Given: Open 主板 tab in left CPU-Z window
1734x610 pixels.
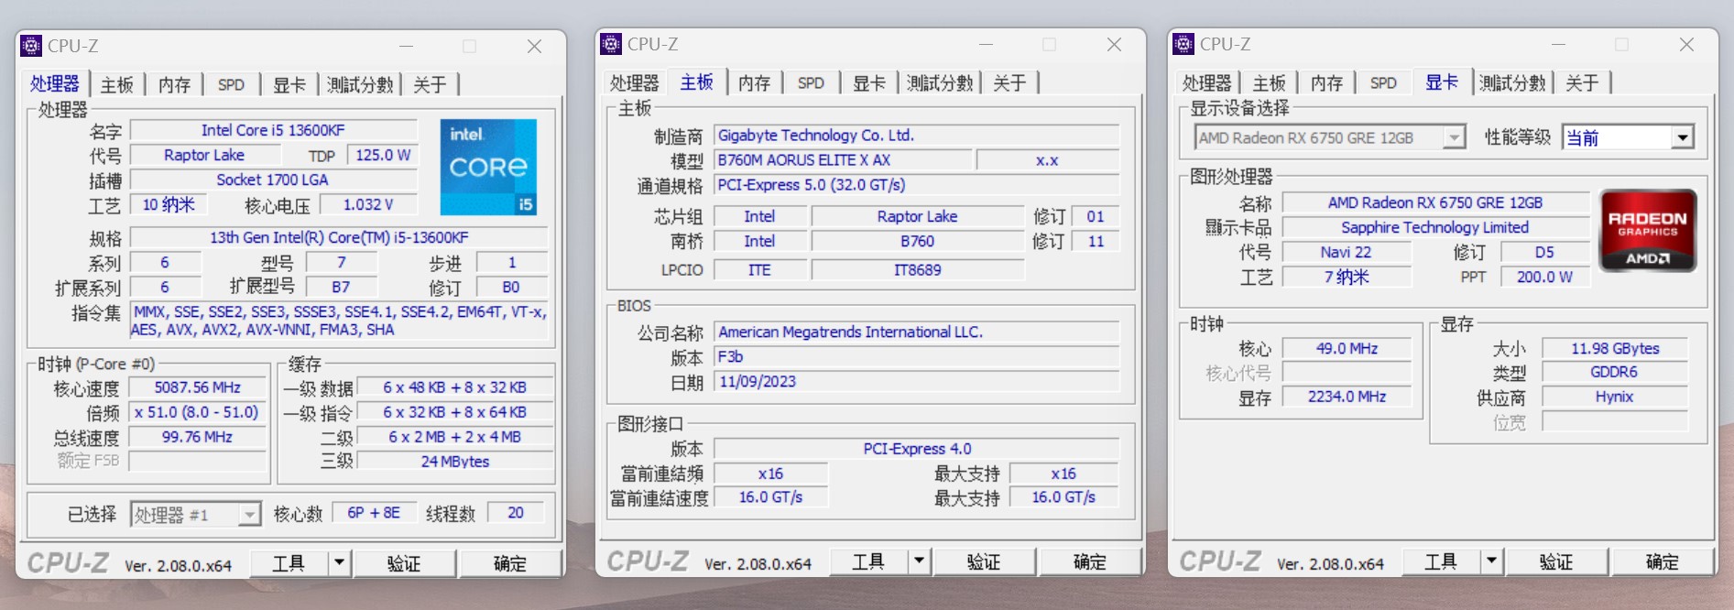Looking at the screenshot, I should coord(117,85).
